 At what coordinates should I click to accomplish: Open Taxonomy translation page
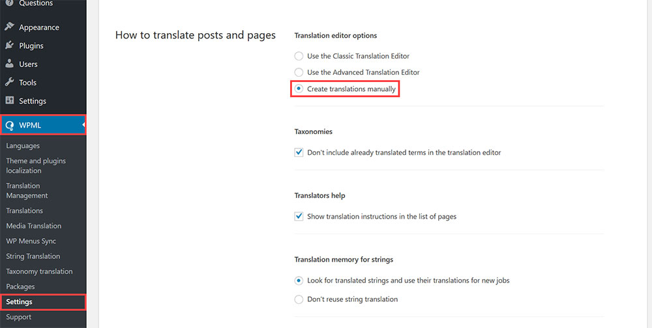tap(39, 271)
